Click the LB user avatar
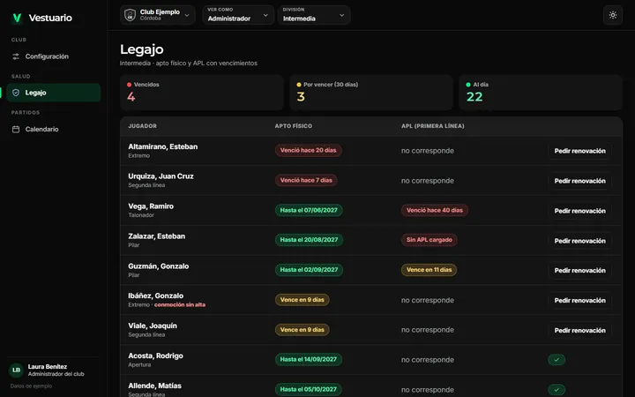Viewport: 635px width, 397px height. pos(16,370)
